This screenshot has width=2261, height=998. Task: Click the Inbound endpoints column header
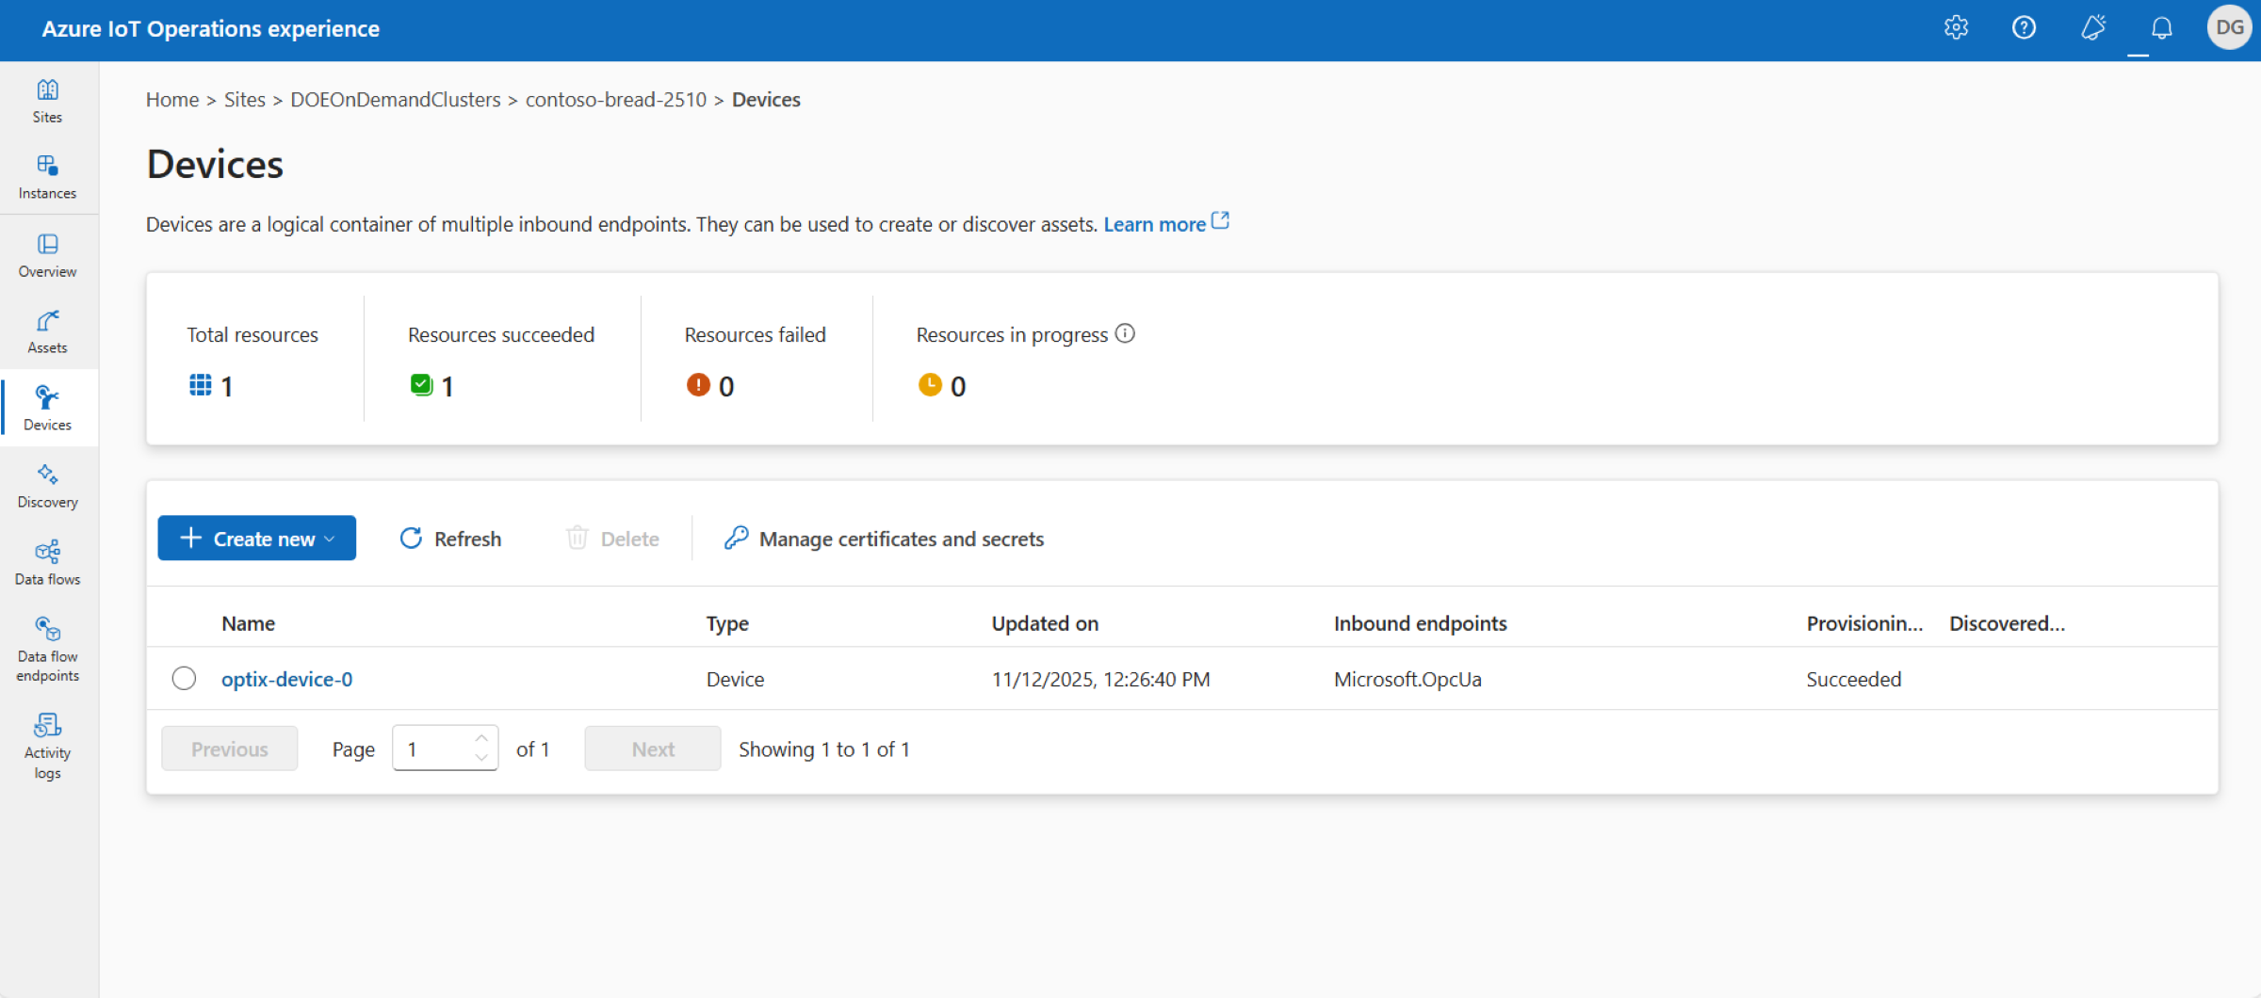1421,623
